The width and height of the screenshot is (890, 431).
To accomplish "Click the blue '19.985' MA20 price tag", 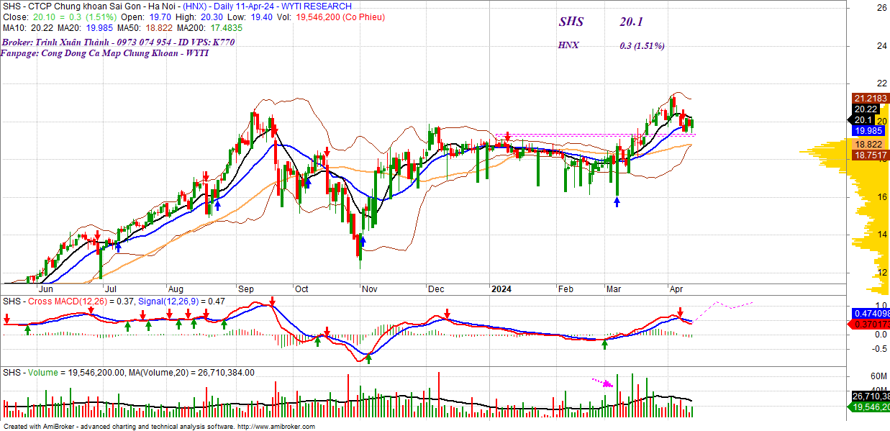I will click(x=868, y=131).
